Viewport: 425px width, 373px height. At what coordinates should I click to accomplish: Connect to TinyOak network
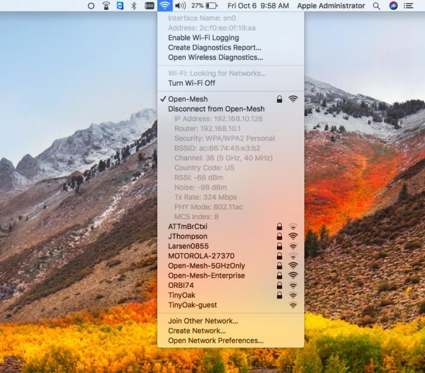click(231, 295)
